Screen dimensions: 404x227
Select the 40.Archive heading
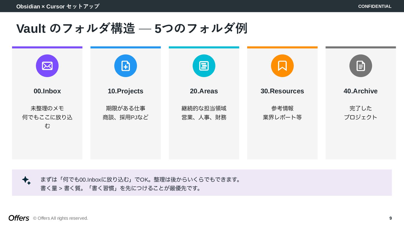[361, 91]
